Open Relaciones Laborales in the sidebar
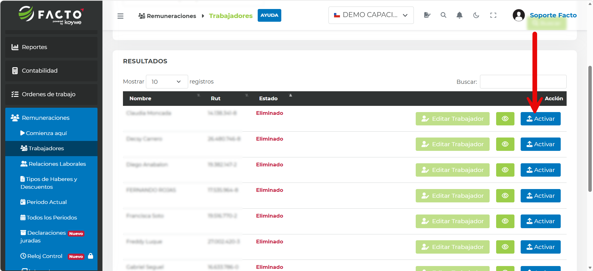The image size is (593, 271). pos(51,164)
